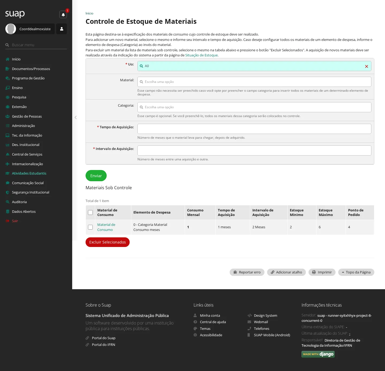Open the notifications bell icon
The image size is (385, 371).
point(63,15)
